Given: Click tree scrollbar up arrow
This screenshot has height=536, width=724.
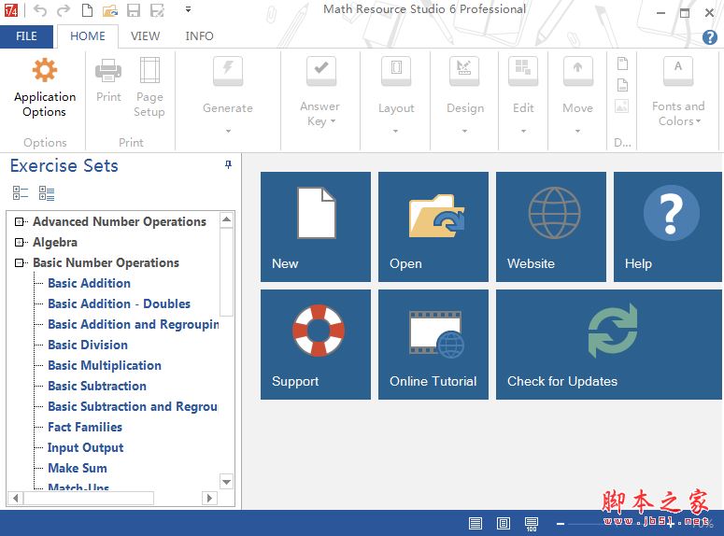Looking at the screenshot, I should 226,219.
